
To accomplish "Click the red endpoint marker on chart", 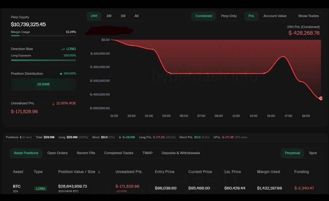I will click(x=321, y=98).
